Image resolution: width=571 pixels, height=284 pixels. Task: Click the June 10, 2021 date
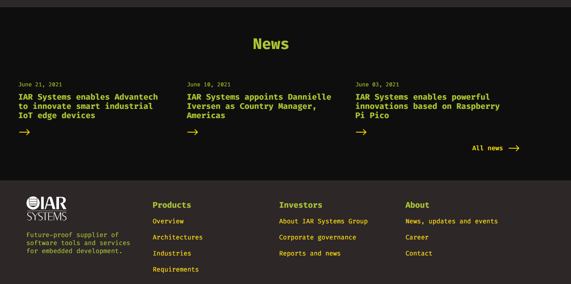[x=209, y=84]
